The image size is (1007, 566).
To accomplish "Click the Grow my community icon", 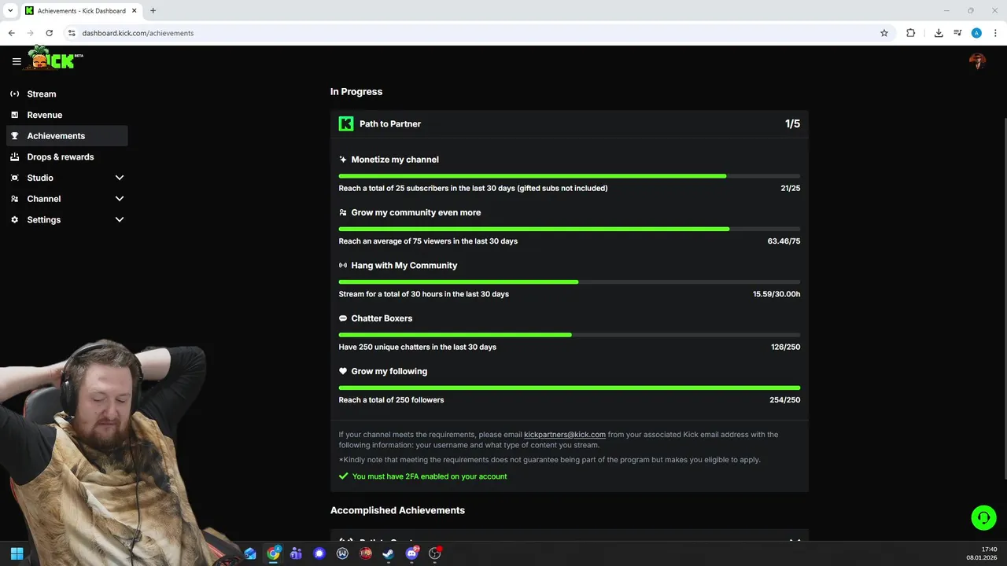I will tap(343, 212).
